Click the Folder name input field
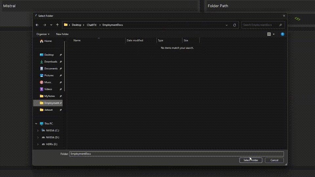 [177, 154]
